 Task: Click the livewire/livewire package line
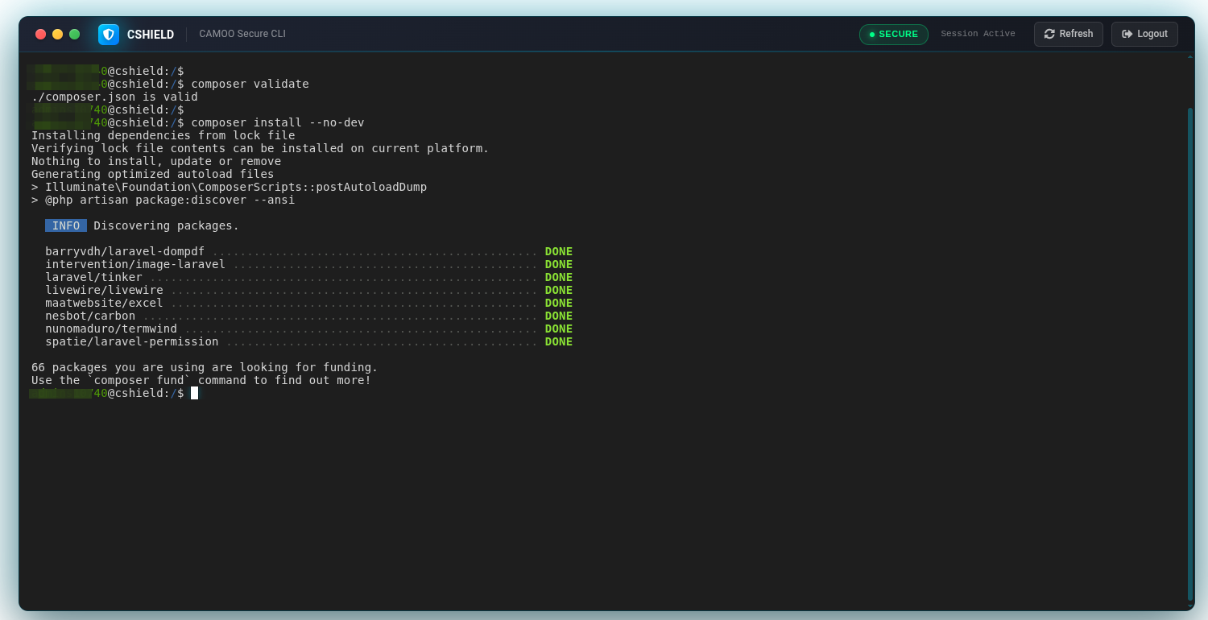(x=308, y=290)
